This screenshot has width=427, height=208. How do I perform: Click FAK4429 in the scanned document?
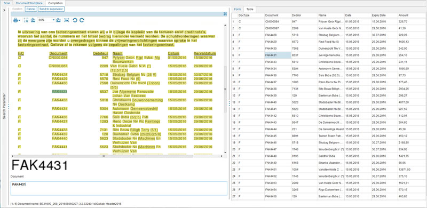tap(60, 79)
